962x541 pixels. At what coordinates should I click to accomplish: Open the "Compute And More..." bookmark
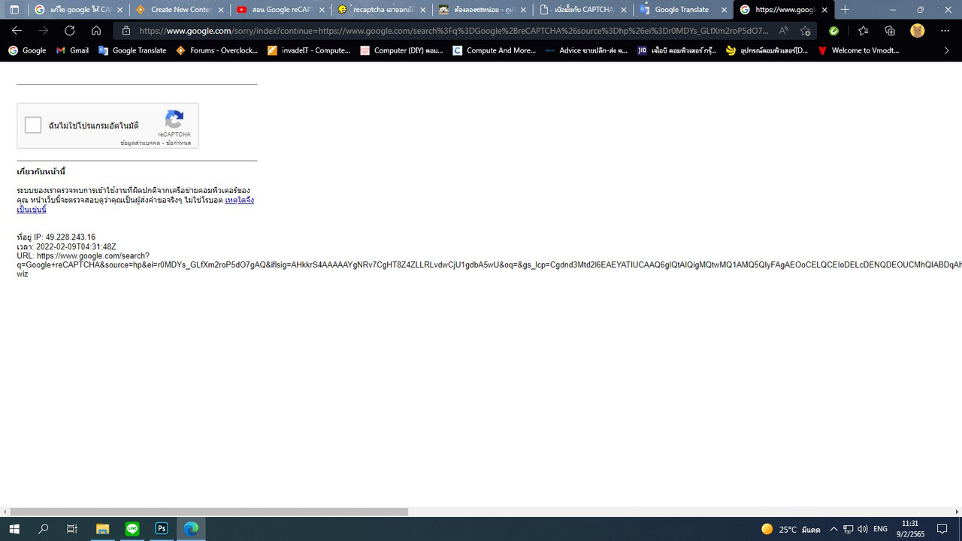coord(494,50)
